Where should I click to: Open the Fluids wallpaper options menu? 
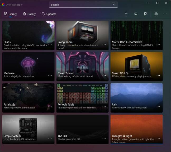(x=50, y=44)
